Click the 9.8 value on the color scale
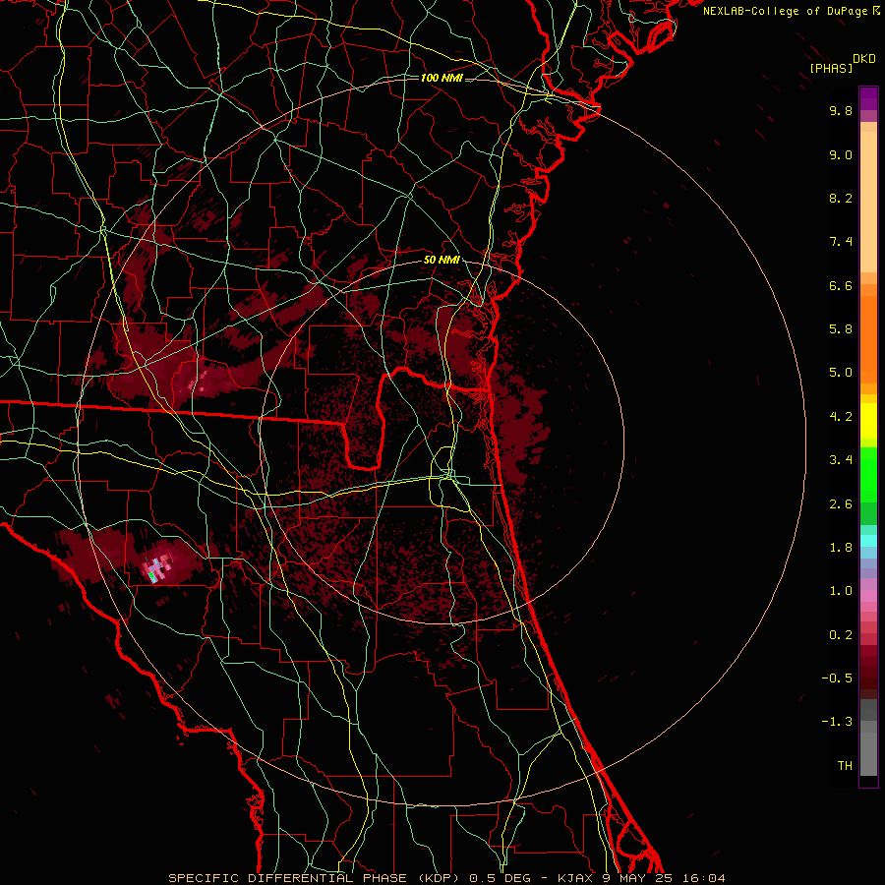The image size is (885, 885). tap(841, 110)
